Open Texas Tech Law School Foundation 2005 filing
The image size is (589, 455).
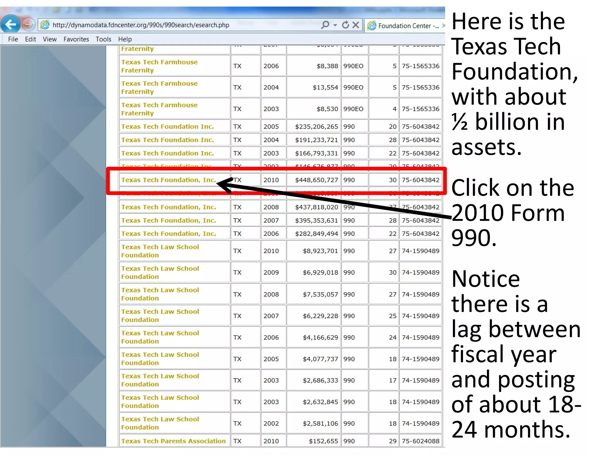(x=160, y=359)
